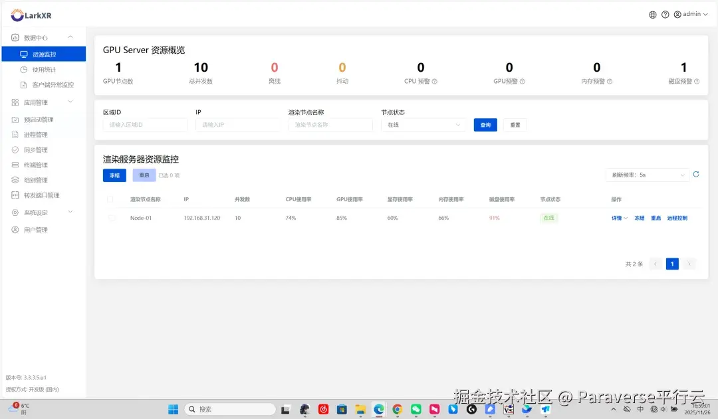Open File Explorer from the taskbar
718x419 pixels.
360,410
